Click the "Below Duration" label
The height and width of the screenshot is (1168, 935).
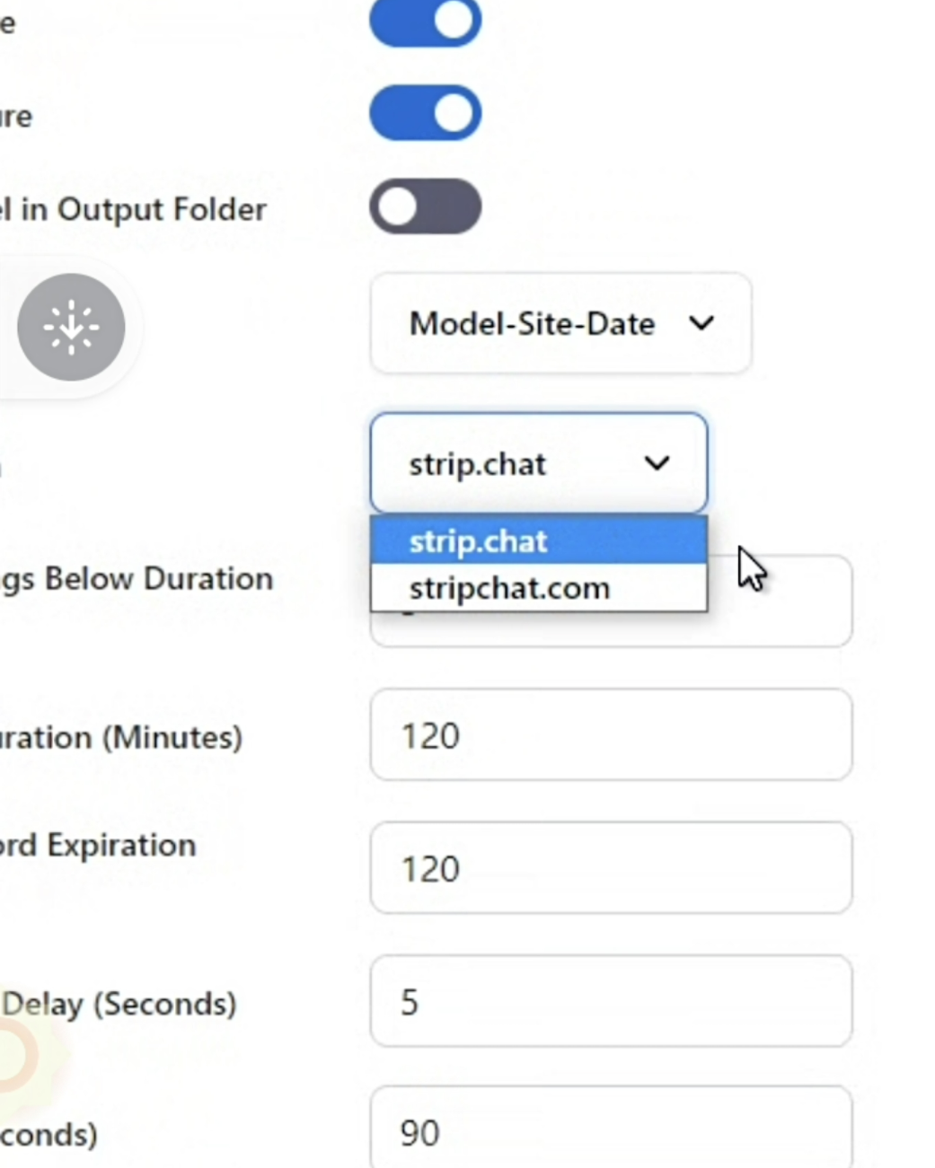coord(159,579)
